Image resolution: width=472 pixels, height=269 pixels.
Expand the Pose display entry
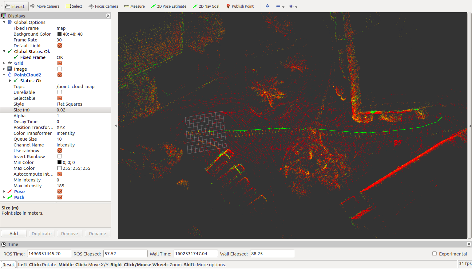tap(4, 191)
